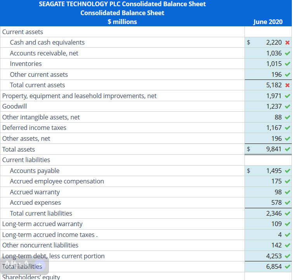Click the 'Current liabilities' section label
Viewport: 300px width, 280px height.
26,160
